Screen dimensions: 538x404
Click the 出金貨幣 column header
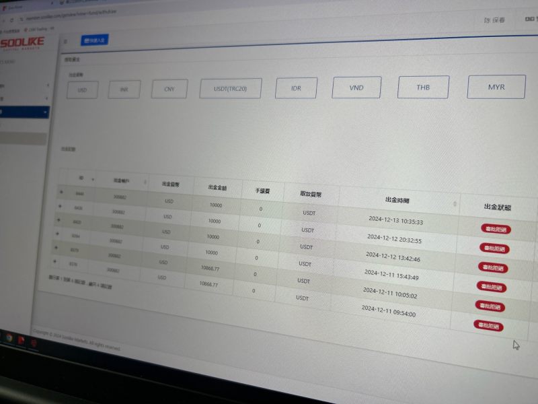pos(171,184)
